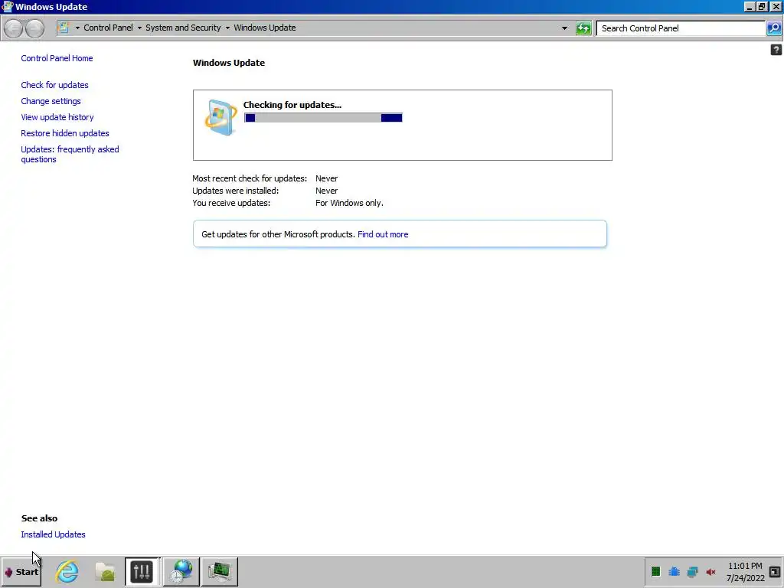Open Help with the question mark icon

(x=776, y=50)
